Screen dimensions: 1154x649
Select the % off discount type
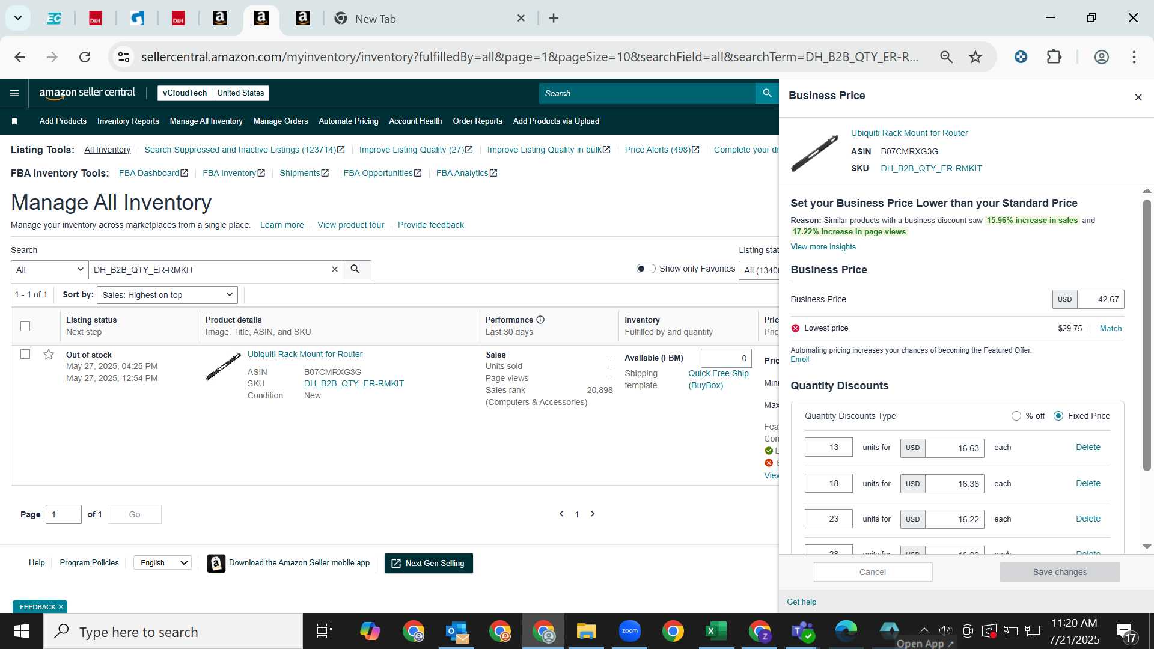click(1016, 416)
